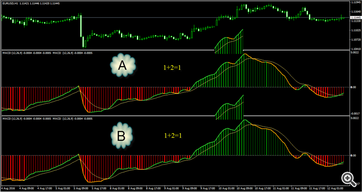Select the cloud label B
Image resolution: width=362 pixels, height=192 pixels.
(122, 136)
